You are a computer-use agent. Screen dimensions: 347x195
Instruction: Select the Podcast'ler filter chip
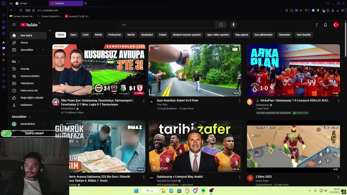(115, 35)
